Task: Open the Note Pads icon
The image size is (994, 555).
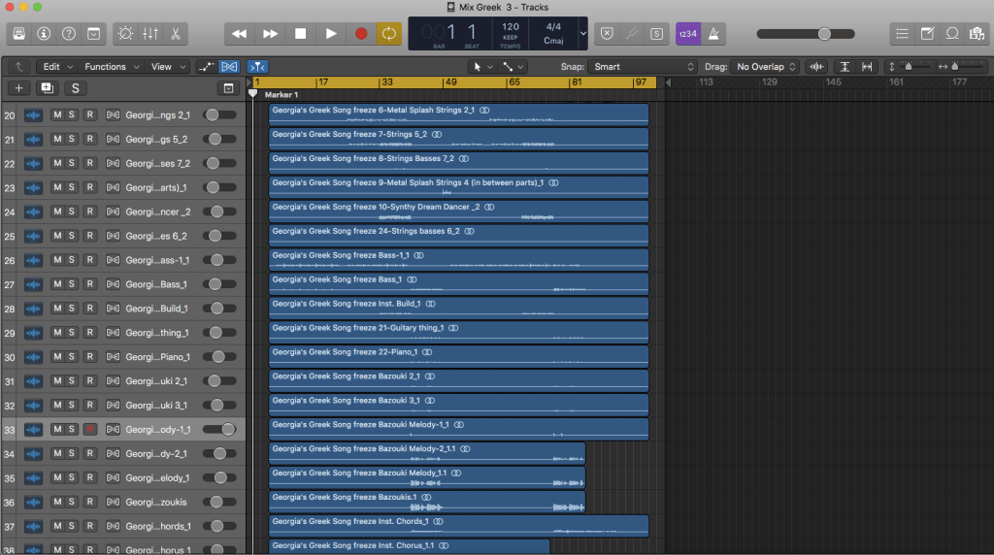Action: pos(927,34)
